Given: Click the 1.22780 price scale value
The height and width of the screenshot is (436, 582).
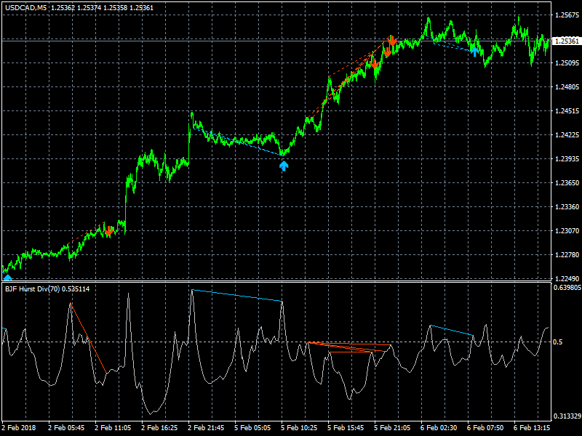Looking at the screenshot, I should click(567, 255).
